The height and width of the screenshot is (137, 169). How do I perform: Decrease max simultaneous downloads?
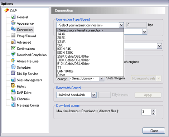tap(153, 113)
